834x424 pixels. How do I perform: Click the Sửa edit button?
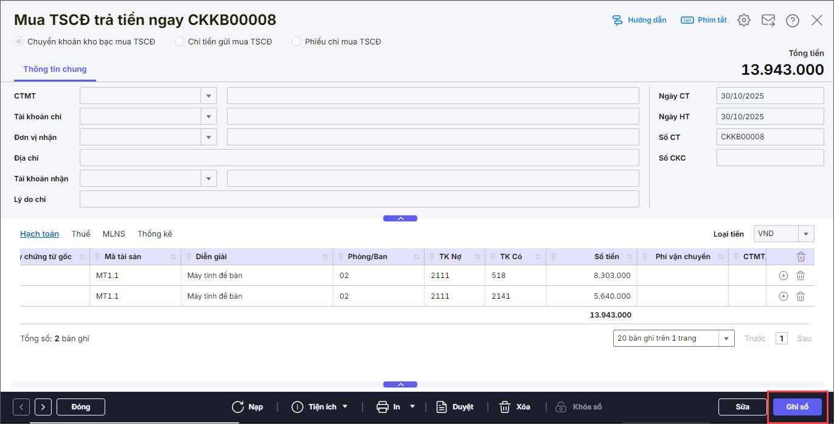point(742,406)
